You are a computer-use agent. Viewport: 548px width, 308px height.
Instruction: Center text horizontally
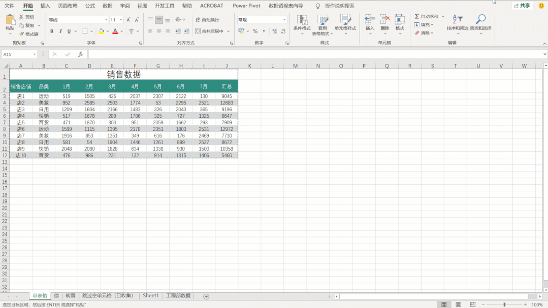click(158, 31)
